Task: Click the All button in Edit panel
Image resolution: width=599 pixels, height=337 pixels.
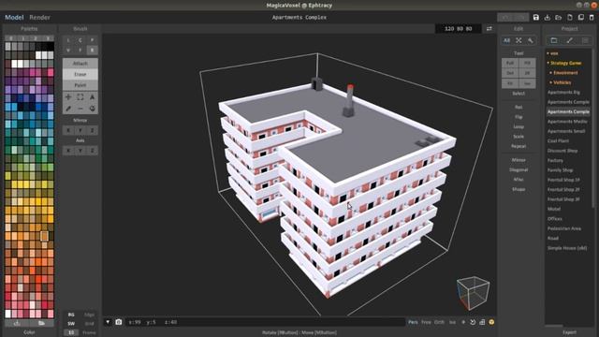Action: click(506, 40)
